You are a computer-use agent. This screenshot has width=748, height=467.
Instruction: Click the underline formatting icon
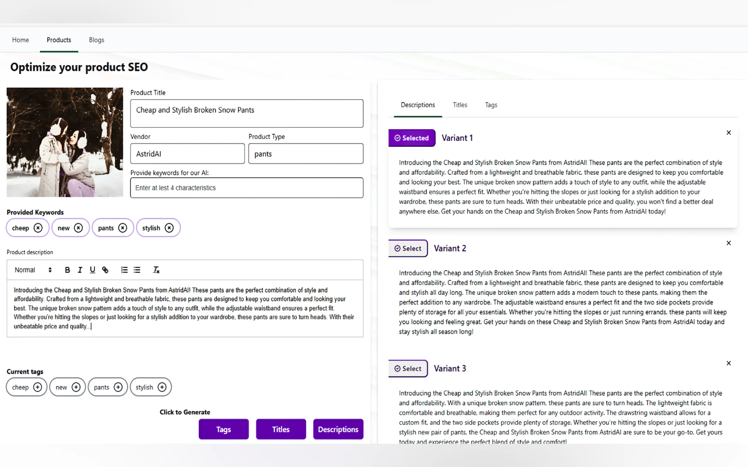pyautogui.click(x=92, y=270)
